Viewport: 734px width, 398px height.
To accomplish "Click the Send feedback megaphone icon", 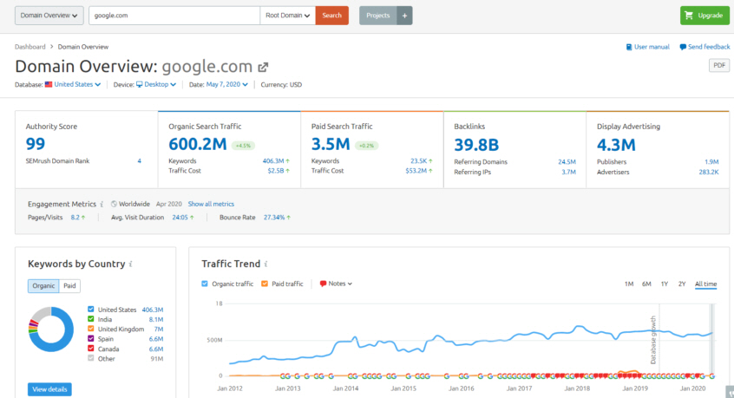I will 683,47.
